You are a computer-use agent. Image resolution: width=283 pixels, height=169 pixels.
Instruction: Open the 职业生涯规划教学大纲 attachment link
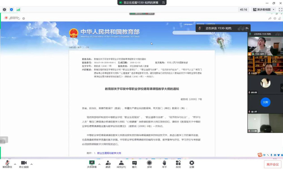[109, 153]
